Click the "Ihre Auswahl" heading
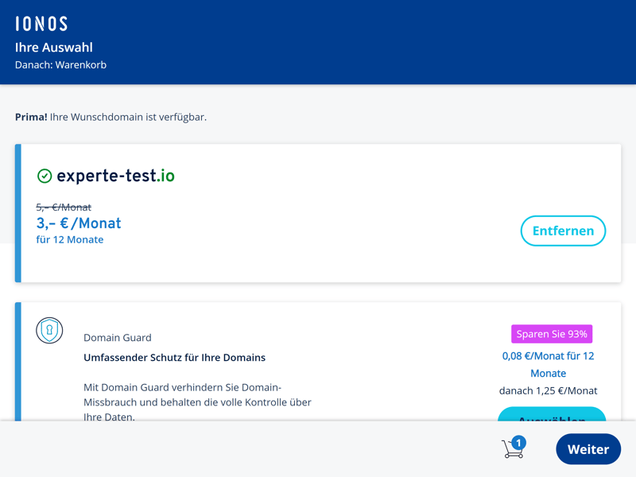This screenshot has width=636, height=477. point(54,48)
